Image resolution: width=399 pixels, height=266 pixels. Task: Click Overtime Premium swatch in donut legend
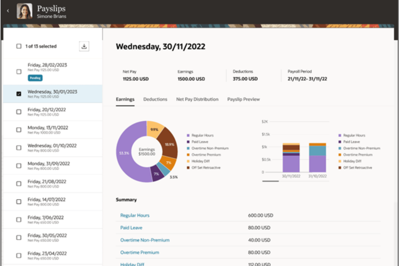188,155
